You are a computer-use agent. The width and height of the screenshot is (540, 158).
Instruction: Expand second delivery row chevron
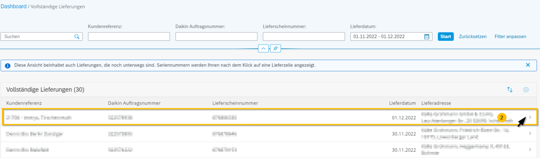pos(530,134)
